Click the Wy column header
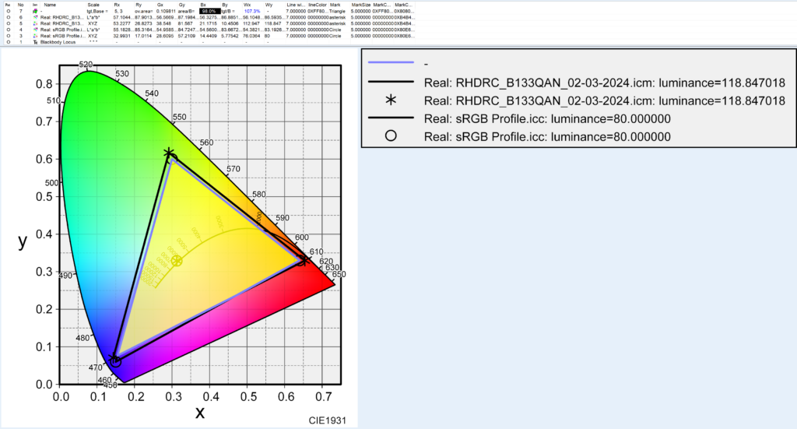 [x=269, y=5]
